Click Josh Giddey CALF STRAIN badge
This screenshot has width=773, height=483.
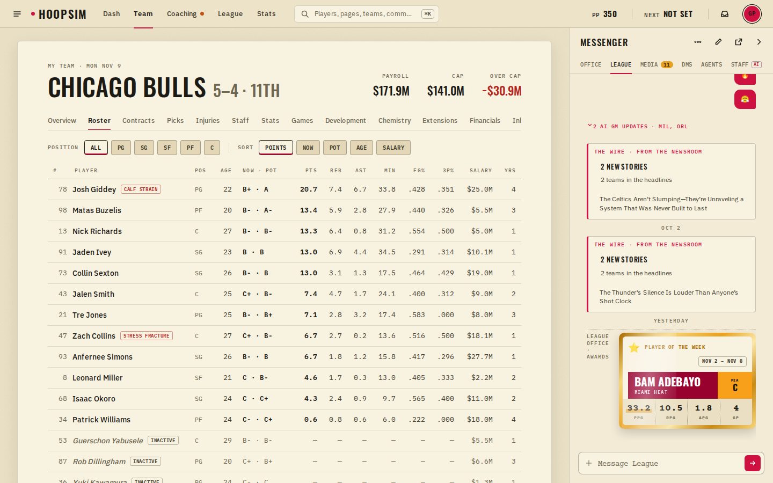point(141,189)
